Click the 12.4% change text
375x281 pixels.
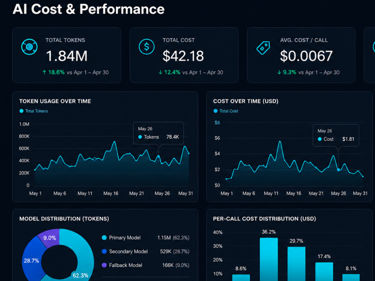[172, 72]
